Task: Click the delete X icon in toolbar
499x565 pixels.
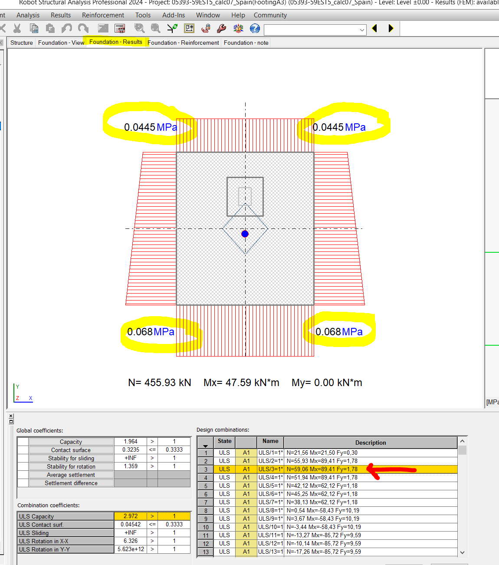Action: [x=3, y=29]
